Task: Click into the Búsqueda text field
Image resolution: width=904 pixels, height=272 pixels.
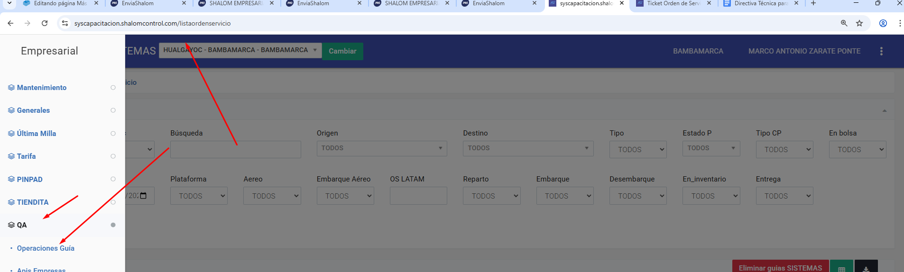Action: point(235,149)
